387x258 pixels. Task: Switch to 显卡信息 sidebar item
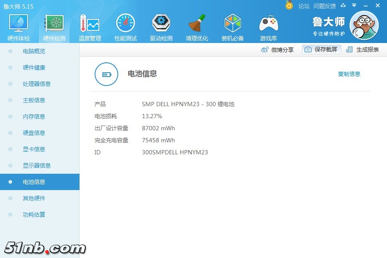[x=34, y=149]
